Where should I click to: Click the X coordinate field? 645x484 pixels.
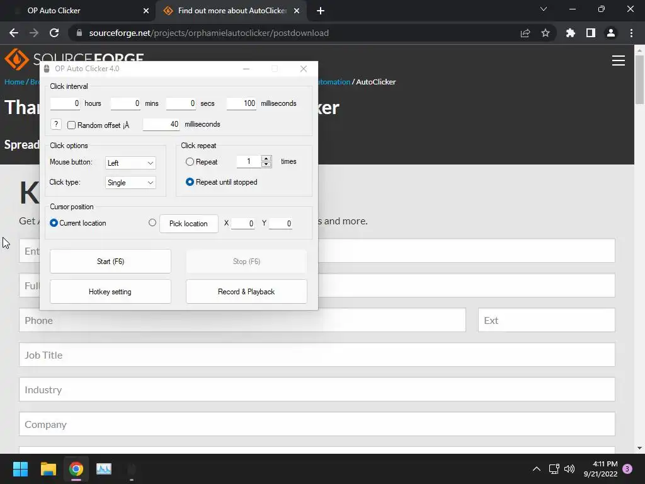click(243, 224)
